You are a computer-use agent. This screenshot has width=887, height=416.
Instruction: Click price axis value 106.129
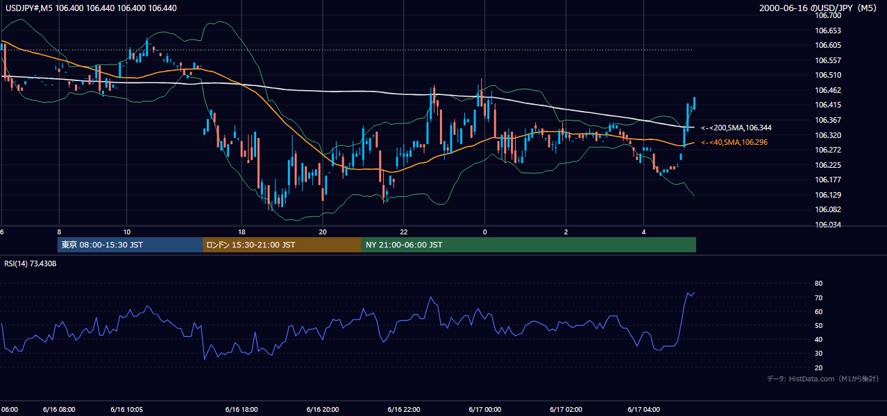827,195
